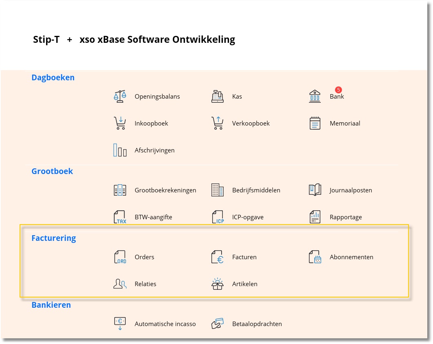
Task: Click the Openingsbalans scales icon
Action: click(x=120, y=97)
